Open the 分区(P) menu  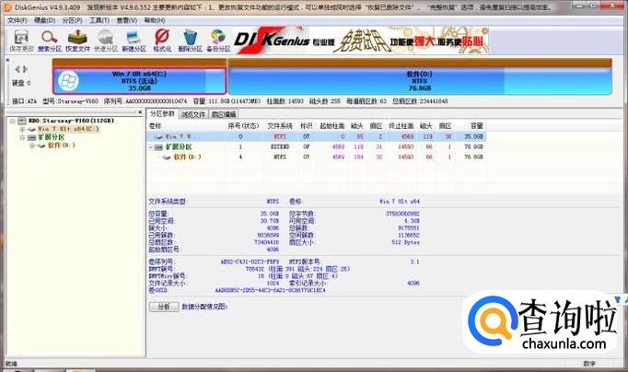point(72,20)
